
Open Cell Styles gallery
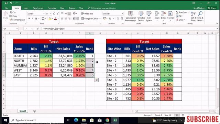[x=149, y=17]
